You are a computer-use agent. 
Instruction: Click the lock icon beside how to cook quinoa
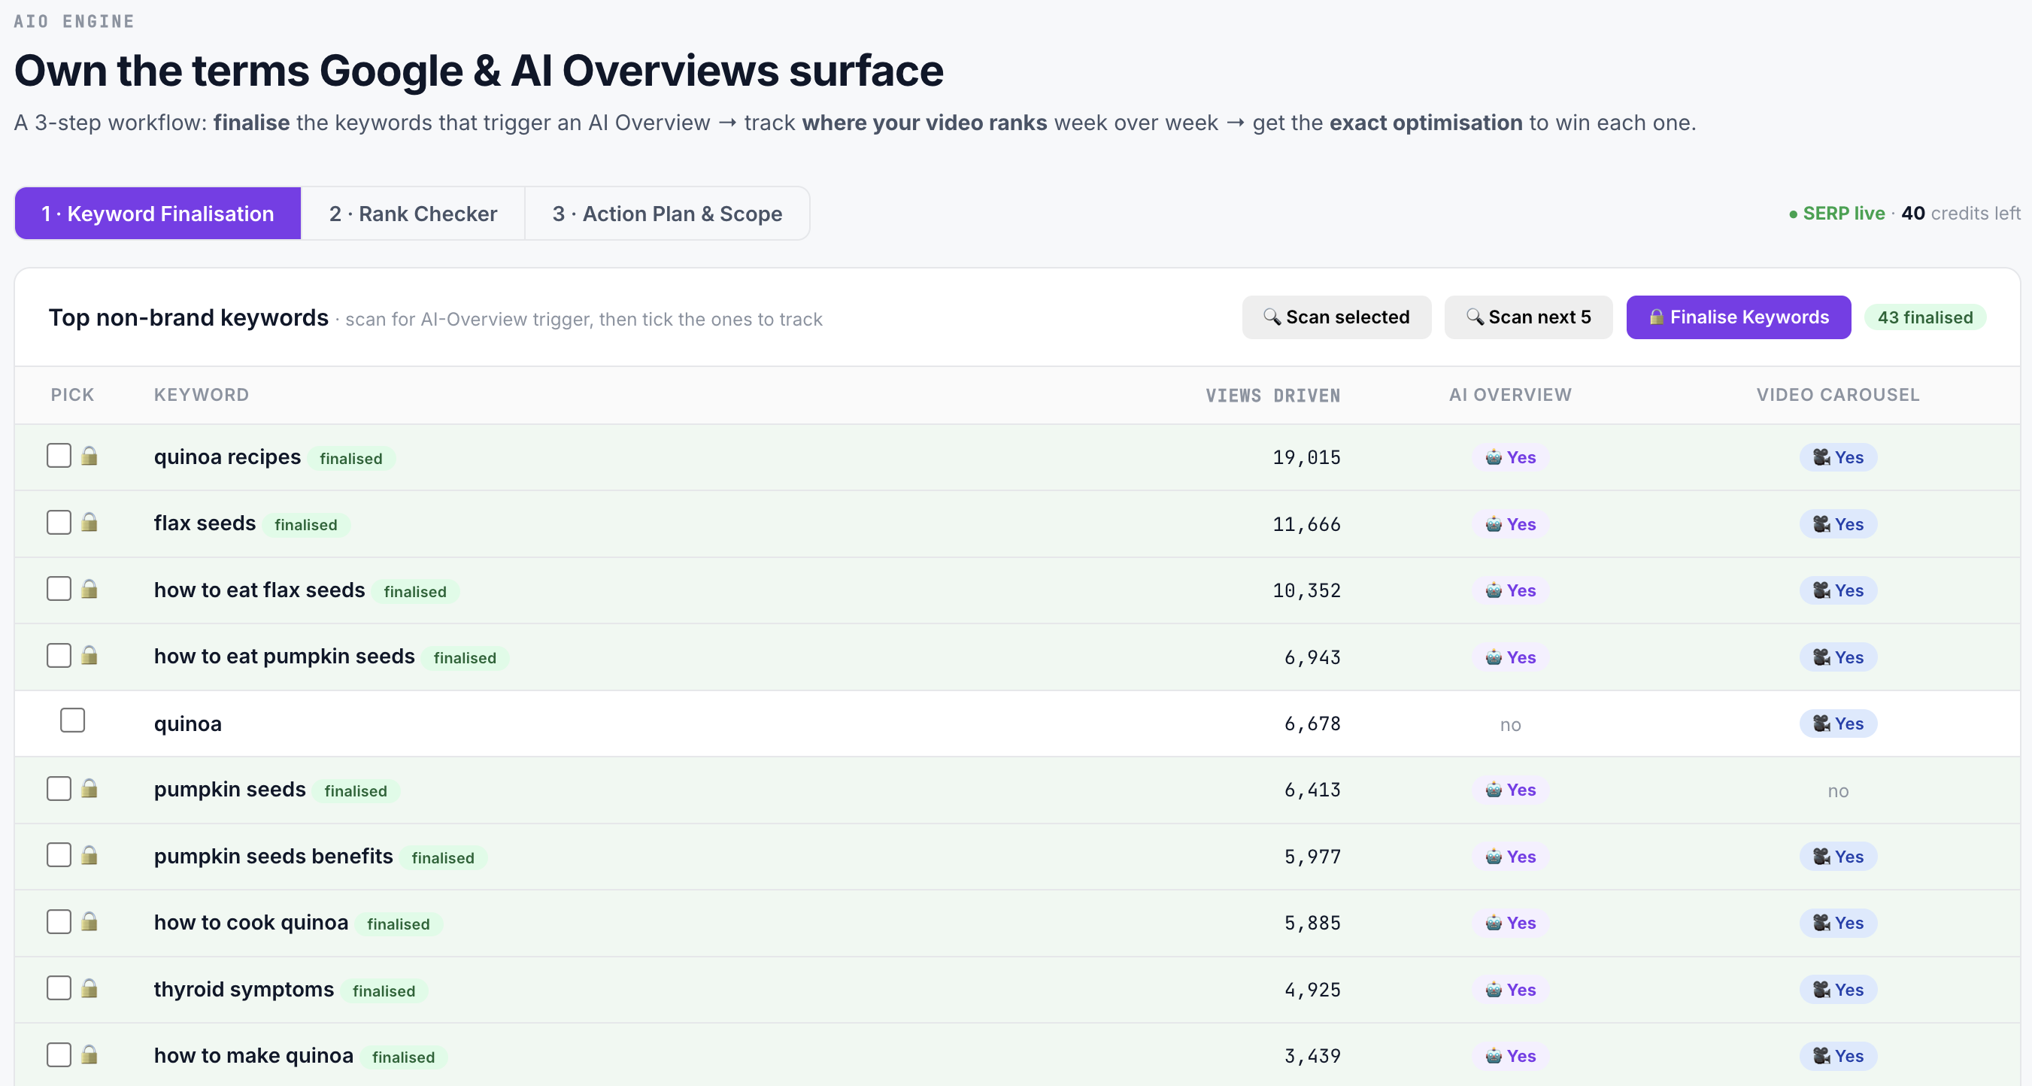(x=89, y=921)
